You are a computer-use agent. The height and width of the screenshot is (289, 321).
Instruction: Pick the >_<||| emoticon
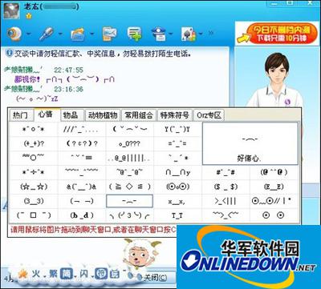[226, 201]
